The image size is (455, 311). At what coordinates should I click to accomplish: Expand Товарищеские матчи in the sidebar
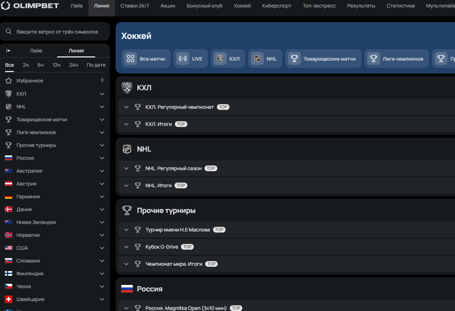click(x=102, y=119)
